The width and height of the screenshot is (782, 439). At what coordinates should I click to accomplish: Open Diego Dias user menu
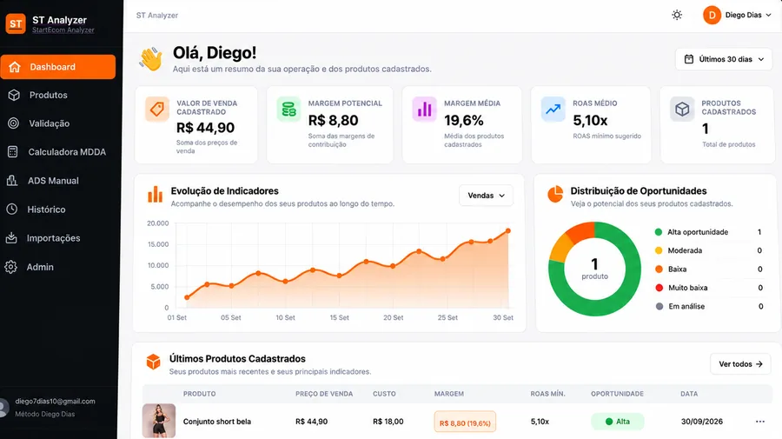[x=738, y=15]
